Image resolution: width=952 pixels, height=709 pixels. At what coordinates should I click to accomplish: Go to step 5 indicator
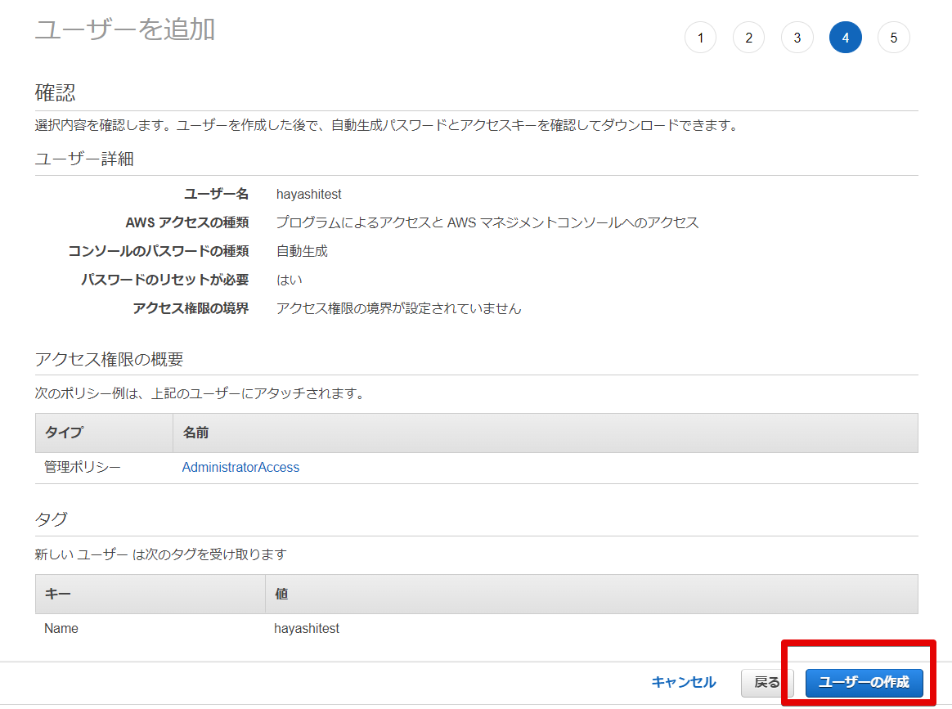click(x=893, y=38)
